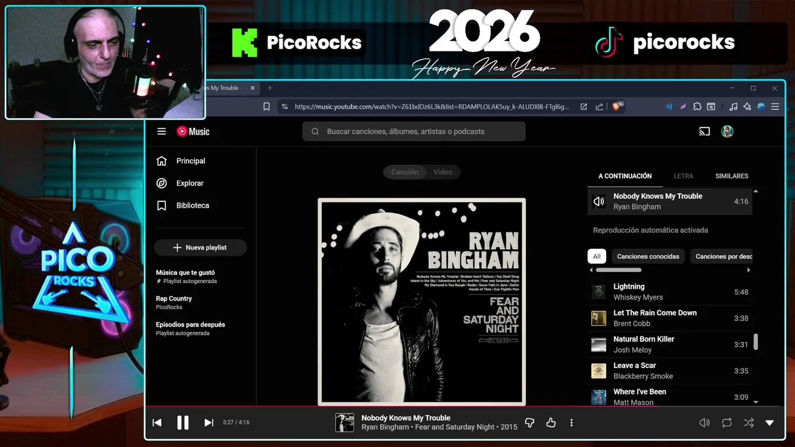
Task: Click share icon in address bar
Action: [599, 107]
